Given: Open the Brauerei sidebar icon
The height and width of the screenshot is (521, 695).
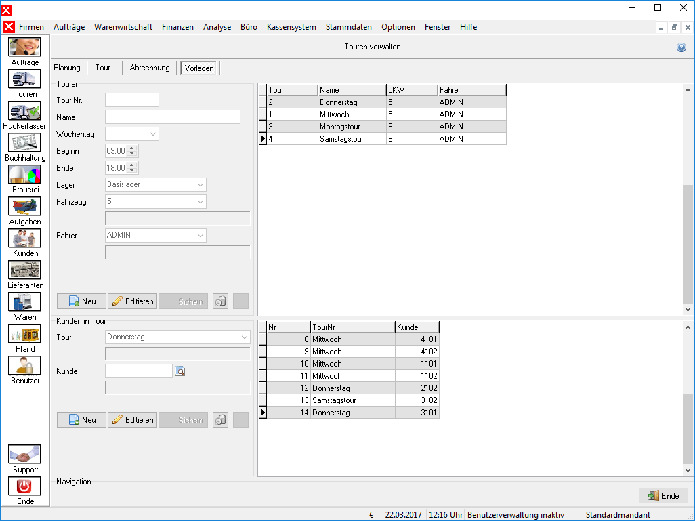Looking at the screenshot, I should point(24,175).
